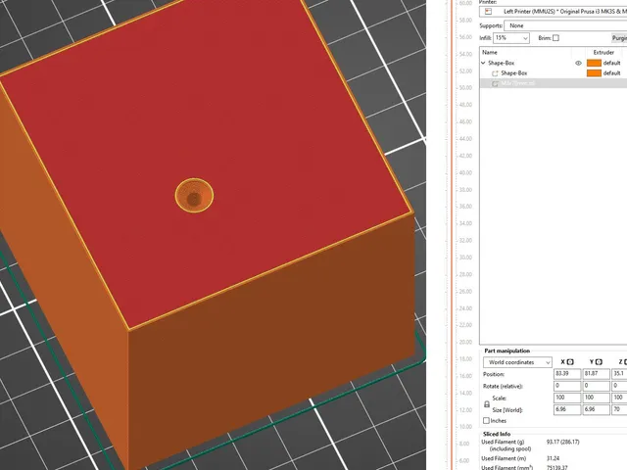Click the parent Shape-Box orange extruder swatch

(594, 63)
